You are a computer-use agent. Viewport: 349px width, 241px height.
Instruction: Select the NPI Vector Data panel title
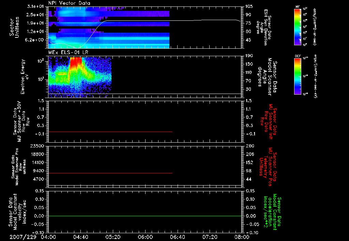tap(69, 3)
